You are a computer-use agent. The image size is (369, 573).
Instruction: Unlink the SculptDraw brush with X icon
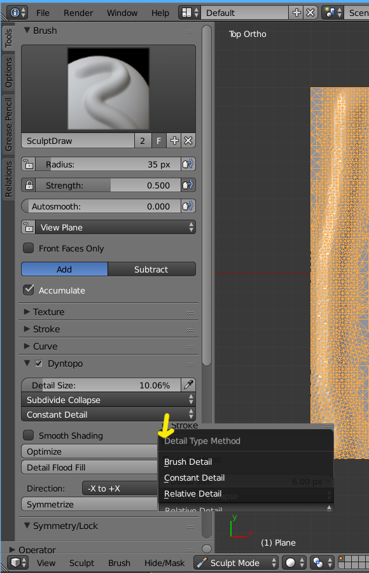(x=188, y=141)
